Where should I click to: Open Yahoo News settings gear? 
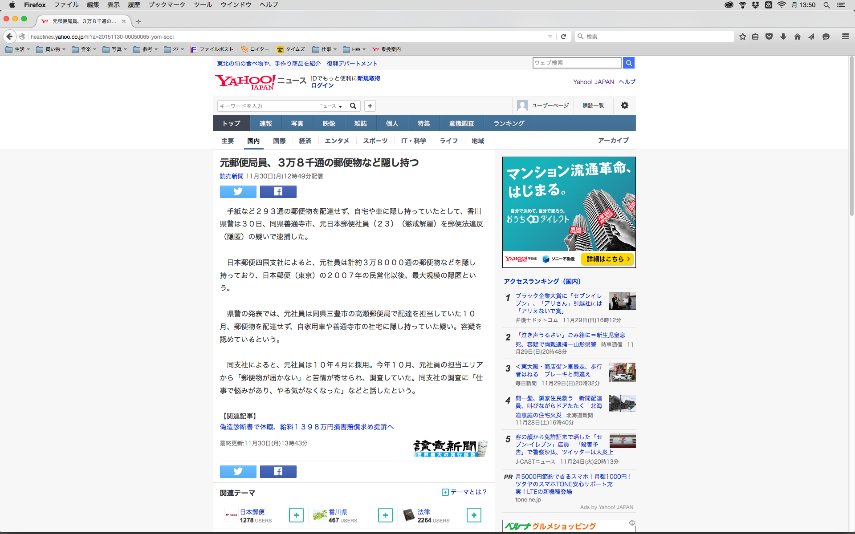[624, 105]
